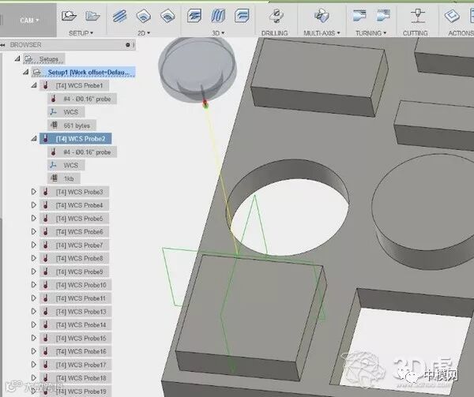
Task: Select the [T4] WCS Probe1 operation
Action: (x=74, y=85)
